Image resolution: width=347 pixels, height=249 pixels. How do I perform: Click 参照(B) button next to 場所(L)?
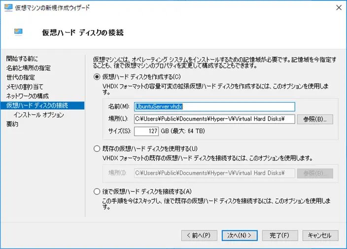click(315, 119)
